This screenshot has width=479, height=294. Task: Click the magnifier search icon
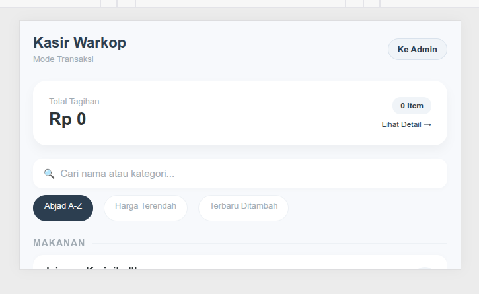pyautogui.click(x=49, y=174)
